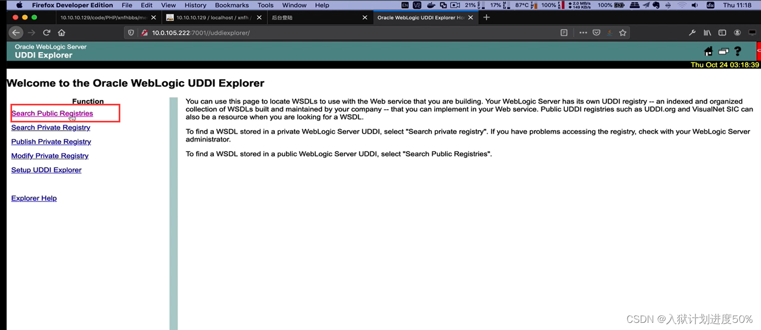The image size is (761, 330).
Task: Close the 后台登陆 tab
Action: pos(364,18)
